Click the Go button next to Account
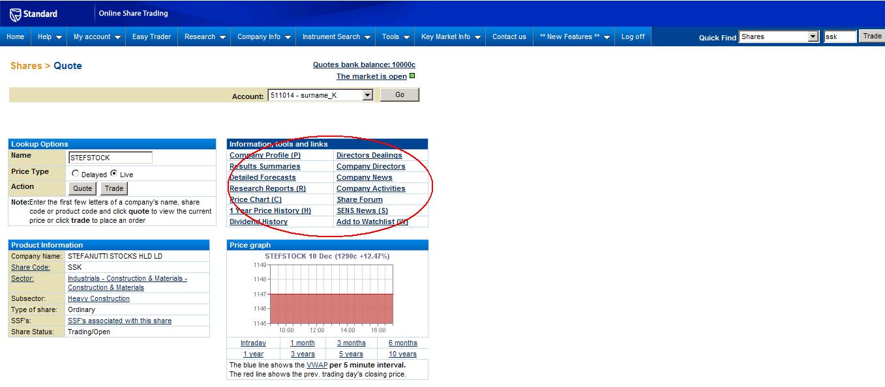 [400, 95]
